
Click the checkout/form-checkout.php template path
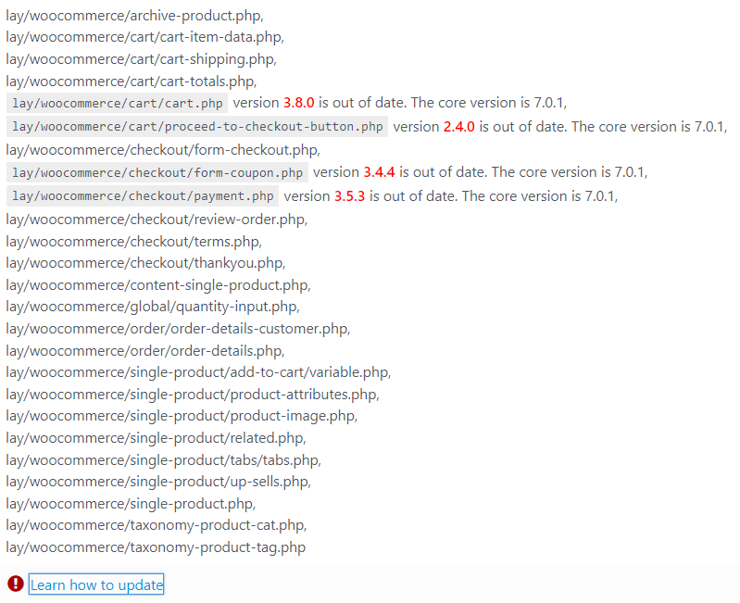pyautogui.click(x=163, y=149)
